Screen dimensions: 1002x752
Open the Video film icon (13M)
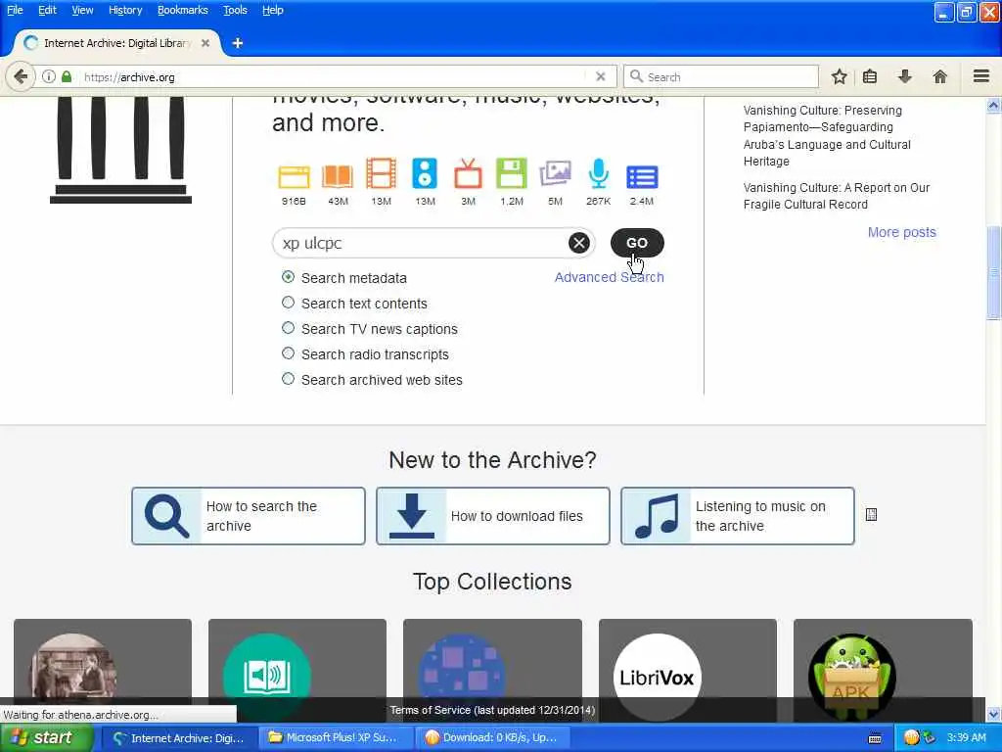click(381, 173)
